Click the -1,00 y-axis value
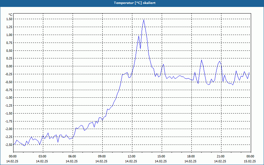The height and width of the screenshot is (165, 264). click(9, 98)
